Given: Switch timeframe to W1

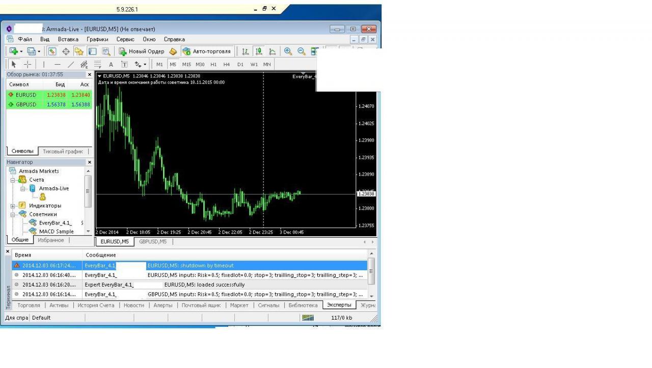Looking at the screenshot, I should pos(254,65).
